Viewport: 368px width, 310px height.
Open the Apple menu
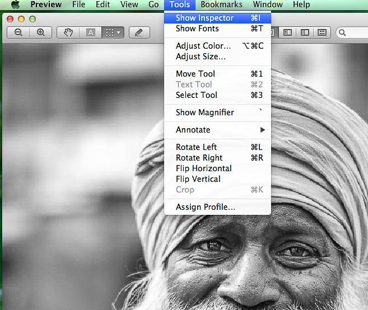pyautogui.click(x=15, y=4)
